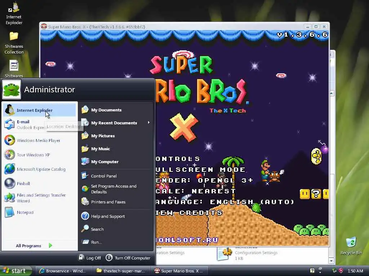Image resolution: width=369 pixels, height=276 pixels.
Task: Open Shitwares Collection desktop folder
Action: pyautogui.click(x=14, y=43)
